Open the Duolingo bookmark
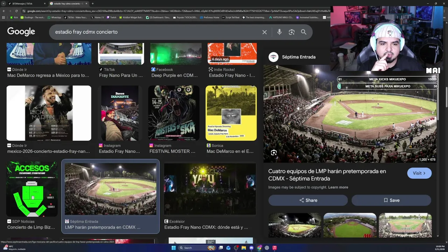Image resolution: width=448 pixels, height=252 pixels. coord(33,17)
